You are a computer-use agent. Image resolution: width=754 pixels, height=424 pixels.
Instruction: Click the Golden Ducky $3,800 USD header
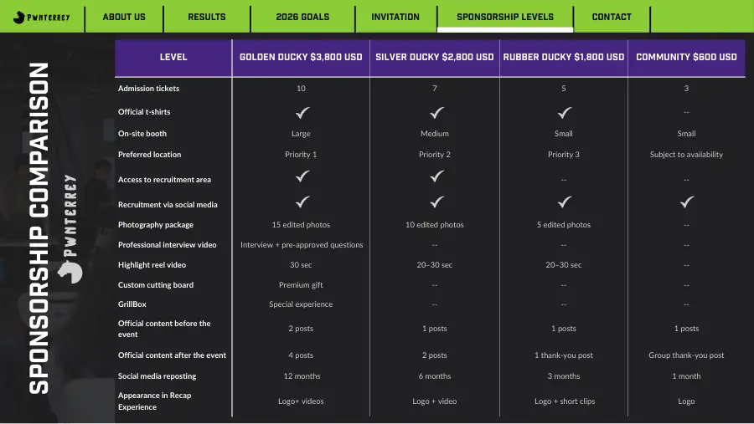click(x=301, y=57)
